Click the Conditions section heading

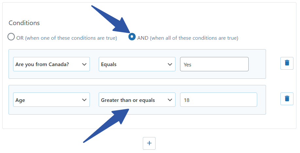coord(24,23)
